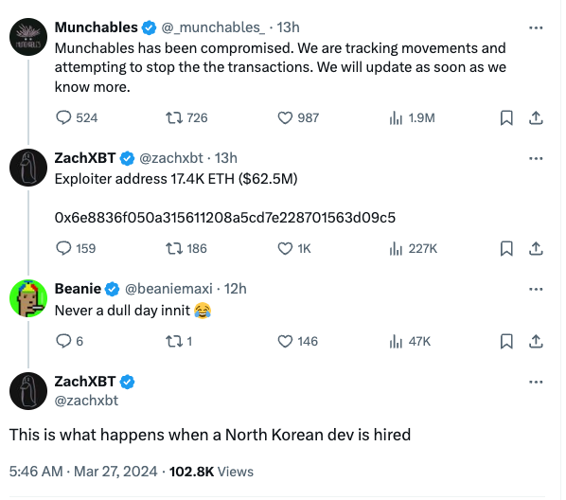
Task: View analytics of 1.9M views tweet
Action: [x=413, y=117]
